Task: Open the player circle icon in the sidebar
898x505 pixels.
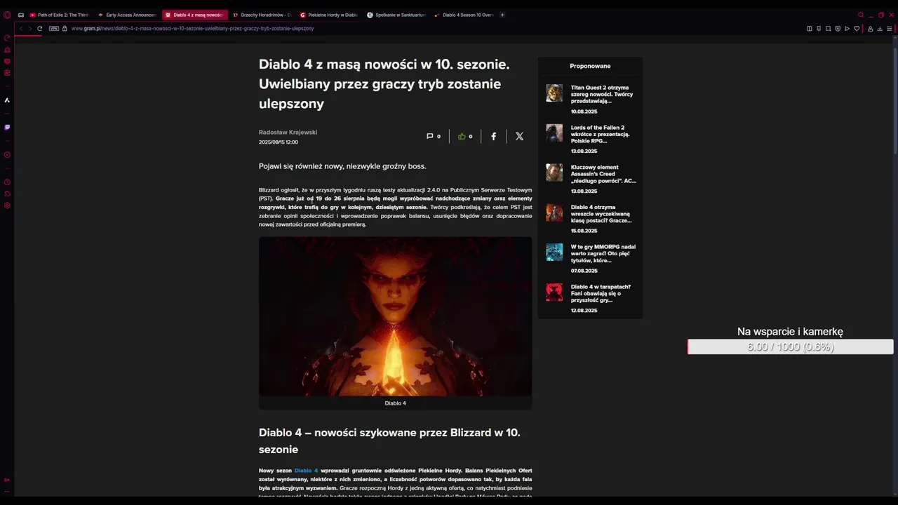Action: click(7, 155)
